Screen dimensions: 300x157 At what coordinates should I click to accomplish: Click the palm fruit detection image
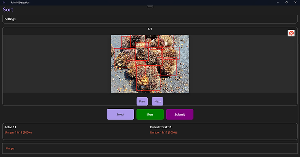[150, 64]
